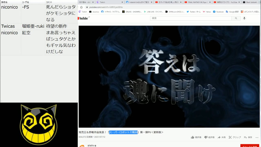Screen dimensions: 261x147
Task: Open the dアニメストア bookmark
Action: click(250, 12)
